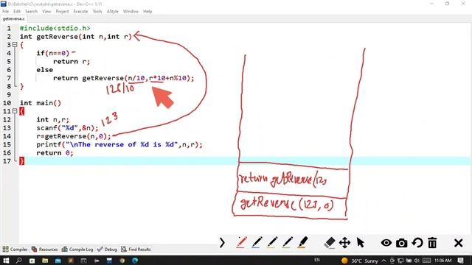472x265 pixels.
Task: Select the green-underlined pen tool
Action: pos(287,242)
